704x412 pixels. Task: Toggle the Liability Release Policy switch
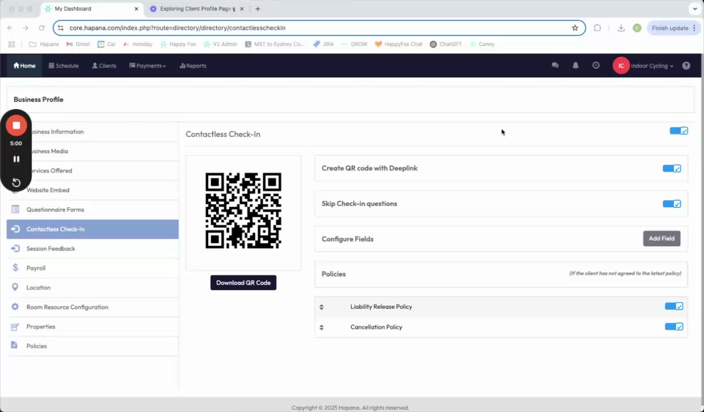click(x=674, y=306)
